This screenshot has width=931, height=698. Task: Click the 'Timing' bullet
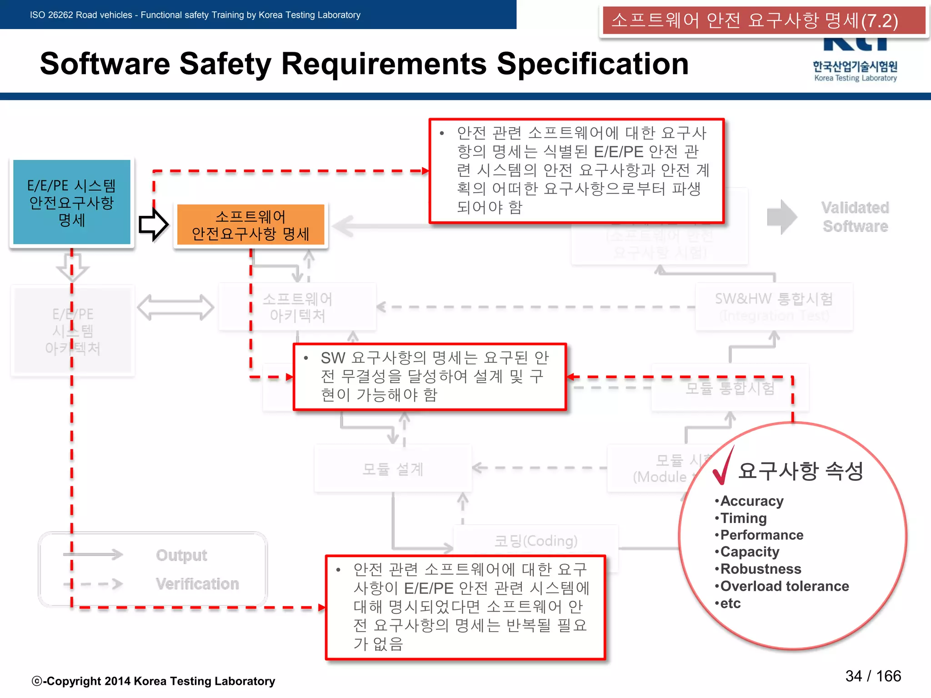click(x=741, y=518)
